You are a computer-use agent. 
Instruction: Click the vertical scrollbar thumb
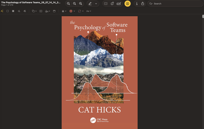pos(203,17)
